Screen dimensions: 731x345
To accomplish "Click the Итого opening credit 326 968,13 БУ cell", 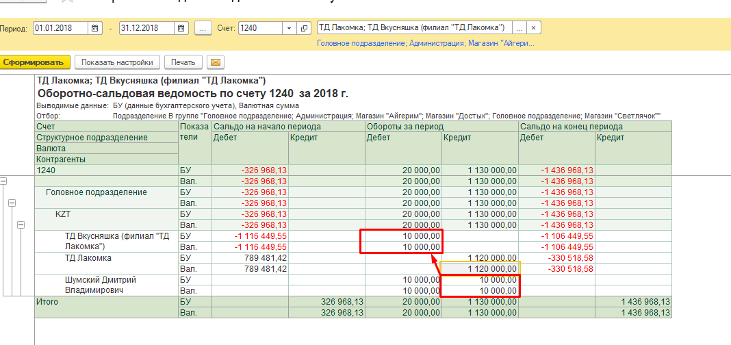I will click(326, 302).
